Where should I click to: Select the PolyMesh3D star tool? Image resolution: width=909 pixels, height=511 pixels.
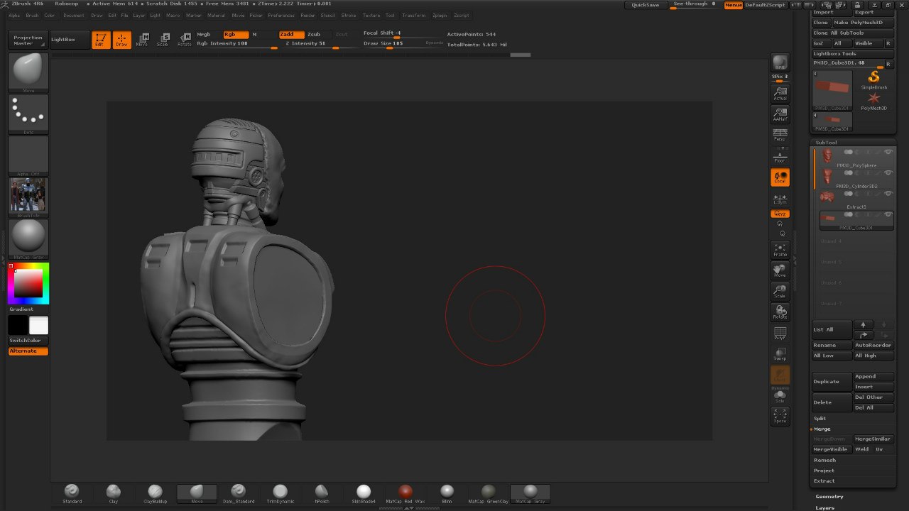[x=874, y=101]
